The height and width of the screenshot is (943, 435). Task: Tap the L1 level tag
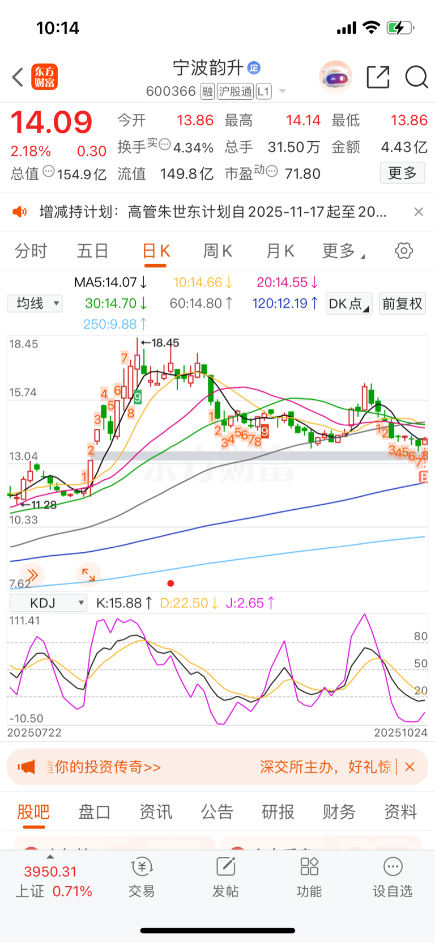pyautogui.click(x=263, y=91)
